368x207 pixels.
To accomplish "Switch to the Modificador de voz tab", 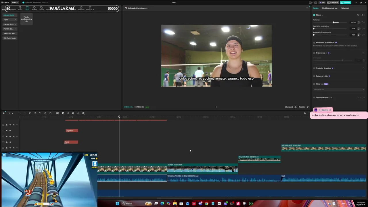I will [x=330, y=8].
